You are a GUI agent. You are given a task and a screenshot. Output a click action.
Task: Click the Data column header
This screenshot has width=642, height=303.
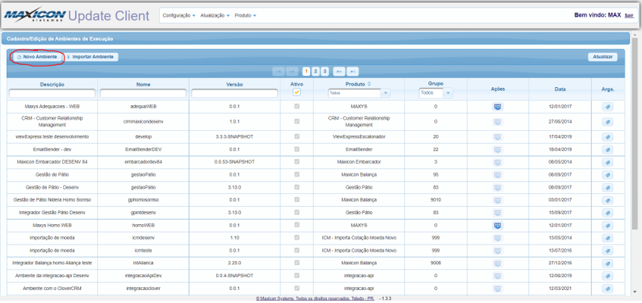[560, 89]
